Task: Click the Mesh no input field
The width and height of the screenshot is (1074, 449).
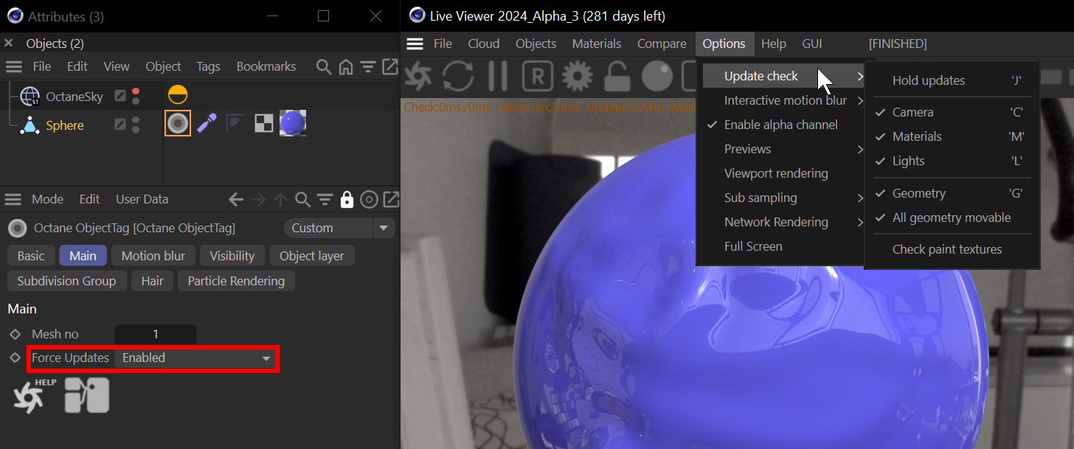Action: (156, 334)
